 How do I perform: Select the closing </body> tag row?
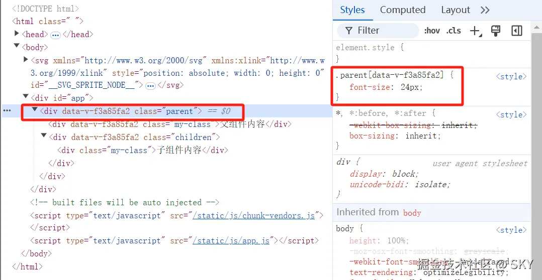(x=36, y=253)
